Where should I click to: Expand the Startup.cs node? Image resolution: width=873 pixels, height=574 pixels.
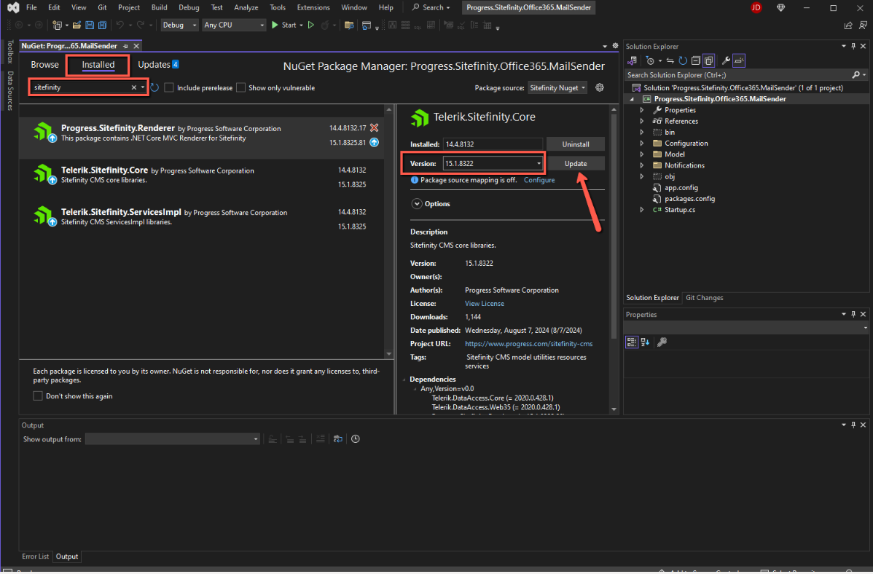pyautogui.click(x=642, y=210)
